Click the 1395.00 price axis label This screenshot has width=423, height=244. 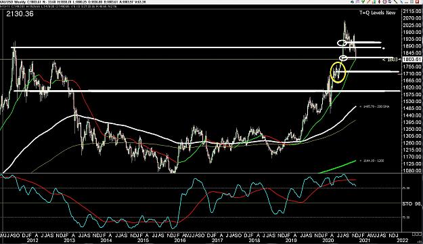tap(411, 123)
